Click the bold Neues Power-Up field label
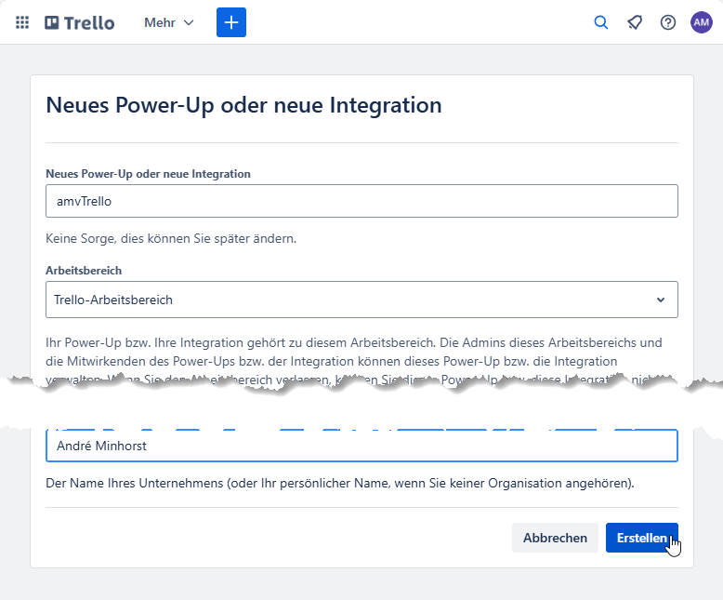The height and width of the screenshot is (600, 723). pyautogui.click(x=148, y=174)
